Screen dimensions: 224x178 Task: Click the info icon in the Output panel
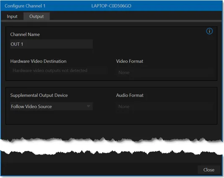[x=209, y=31]
